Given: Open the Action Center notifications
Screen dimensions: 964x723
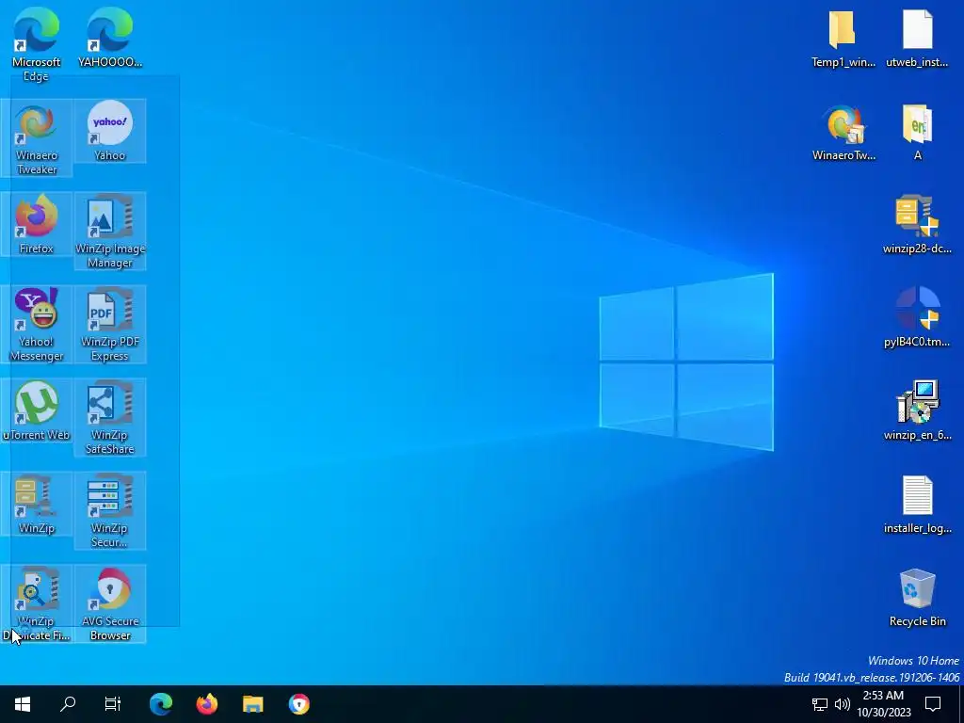Looking at the screenshot, I should [x=933, y=704].
